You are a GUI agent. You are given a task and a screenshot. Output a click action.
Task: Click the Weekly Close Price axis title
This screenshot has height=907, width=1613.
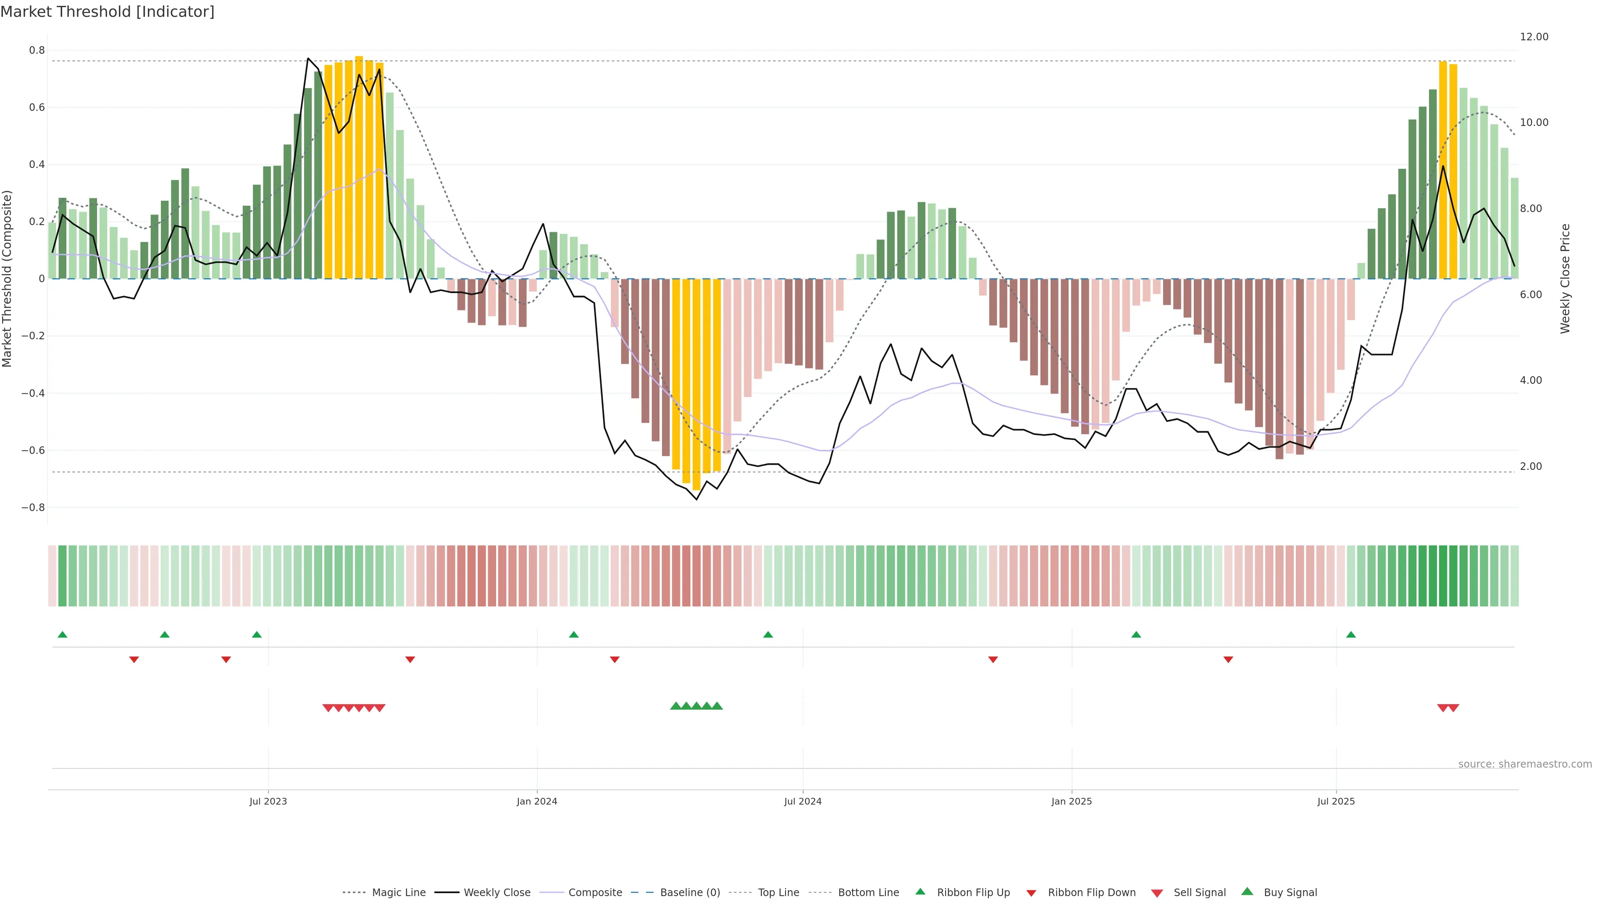click(1565, 278)
